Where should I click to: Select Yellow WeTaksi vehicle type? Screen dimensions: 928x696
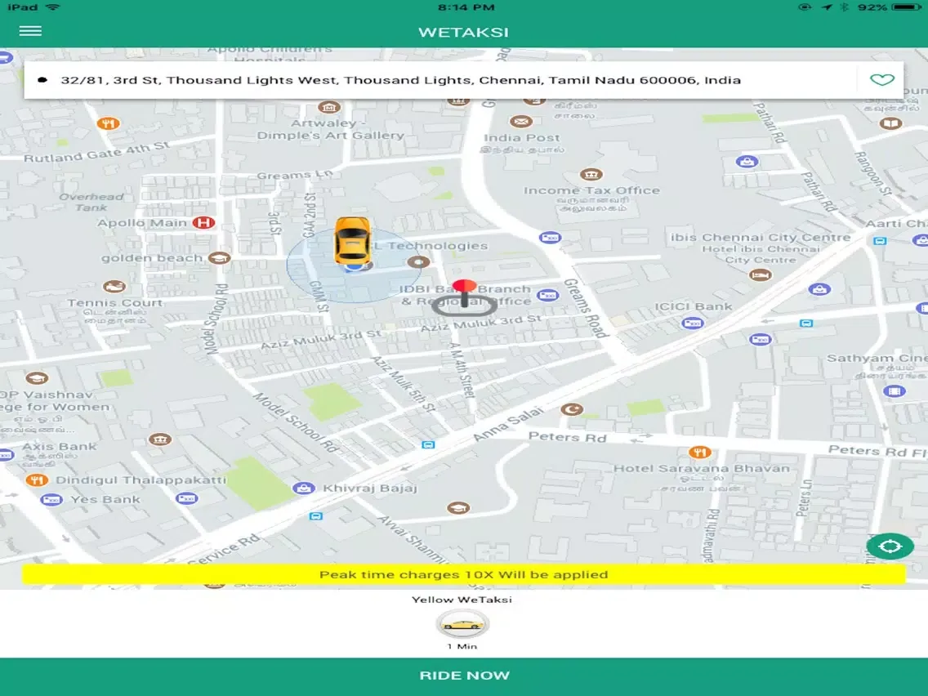tap(462, 624)
